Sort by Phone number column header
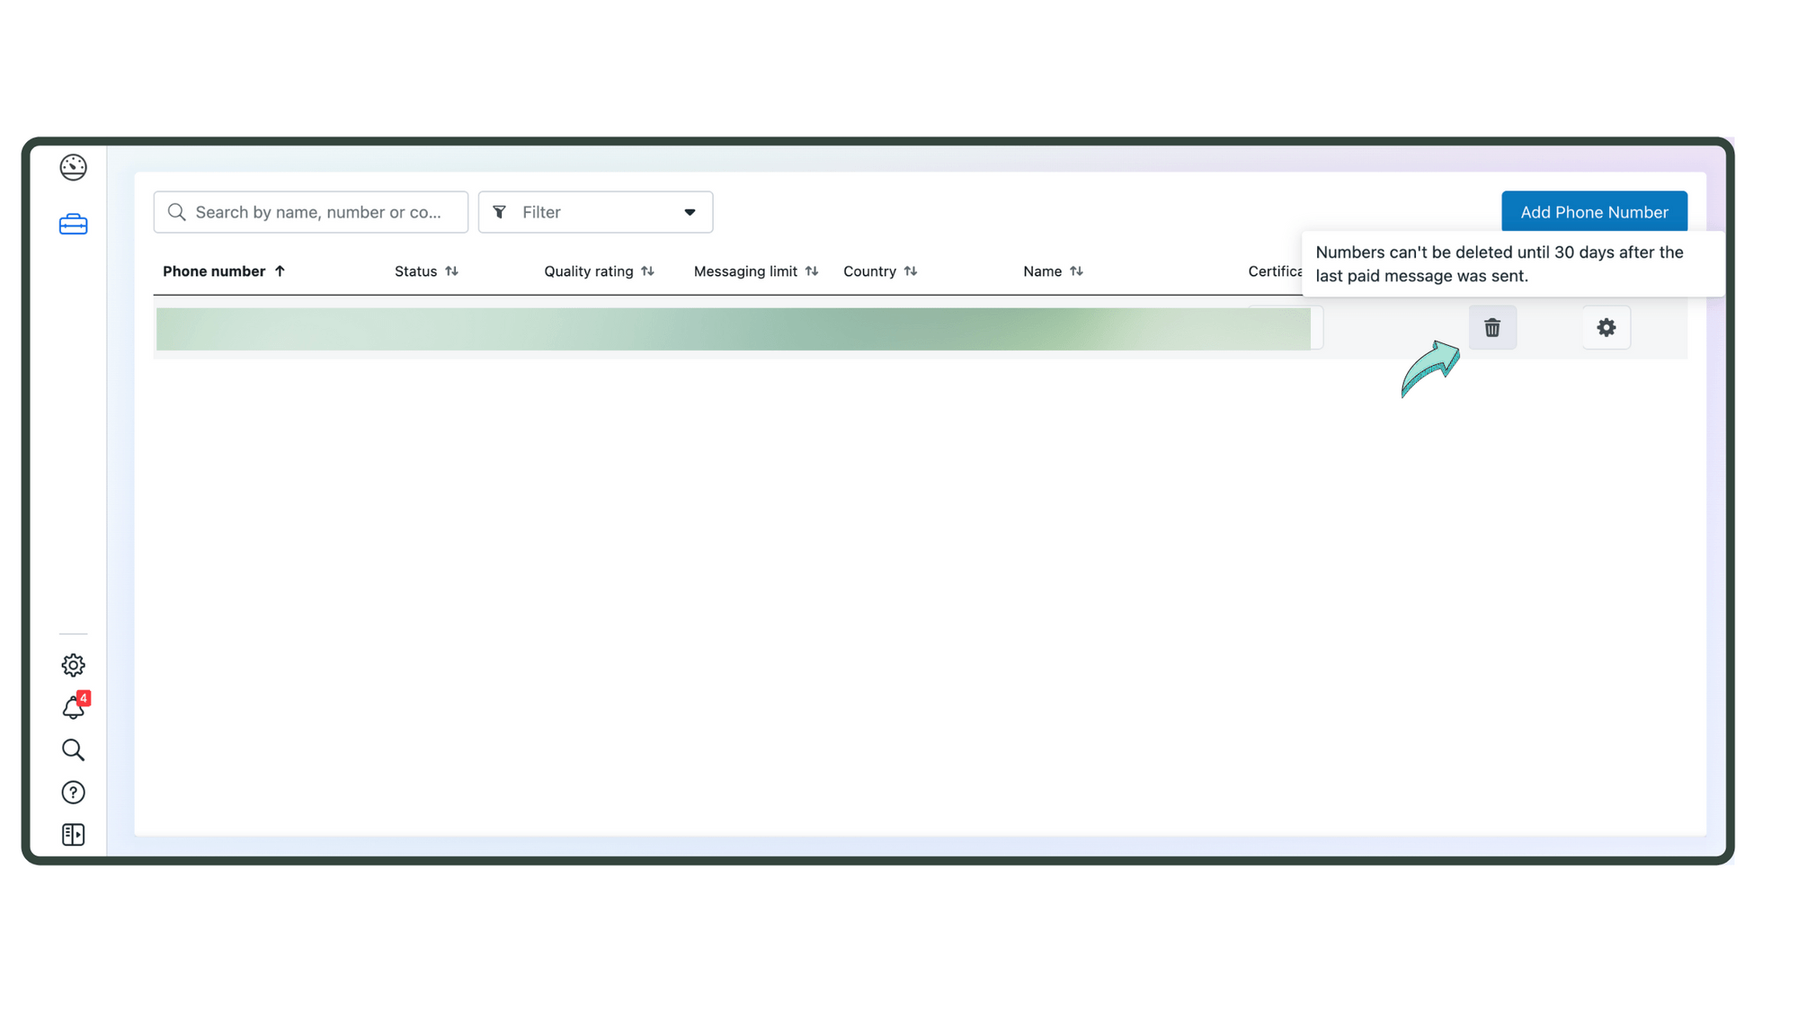Image resolution: width=1798 pixels, height=1011 pixels. 224,270
